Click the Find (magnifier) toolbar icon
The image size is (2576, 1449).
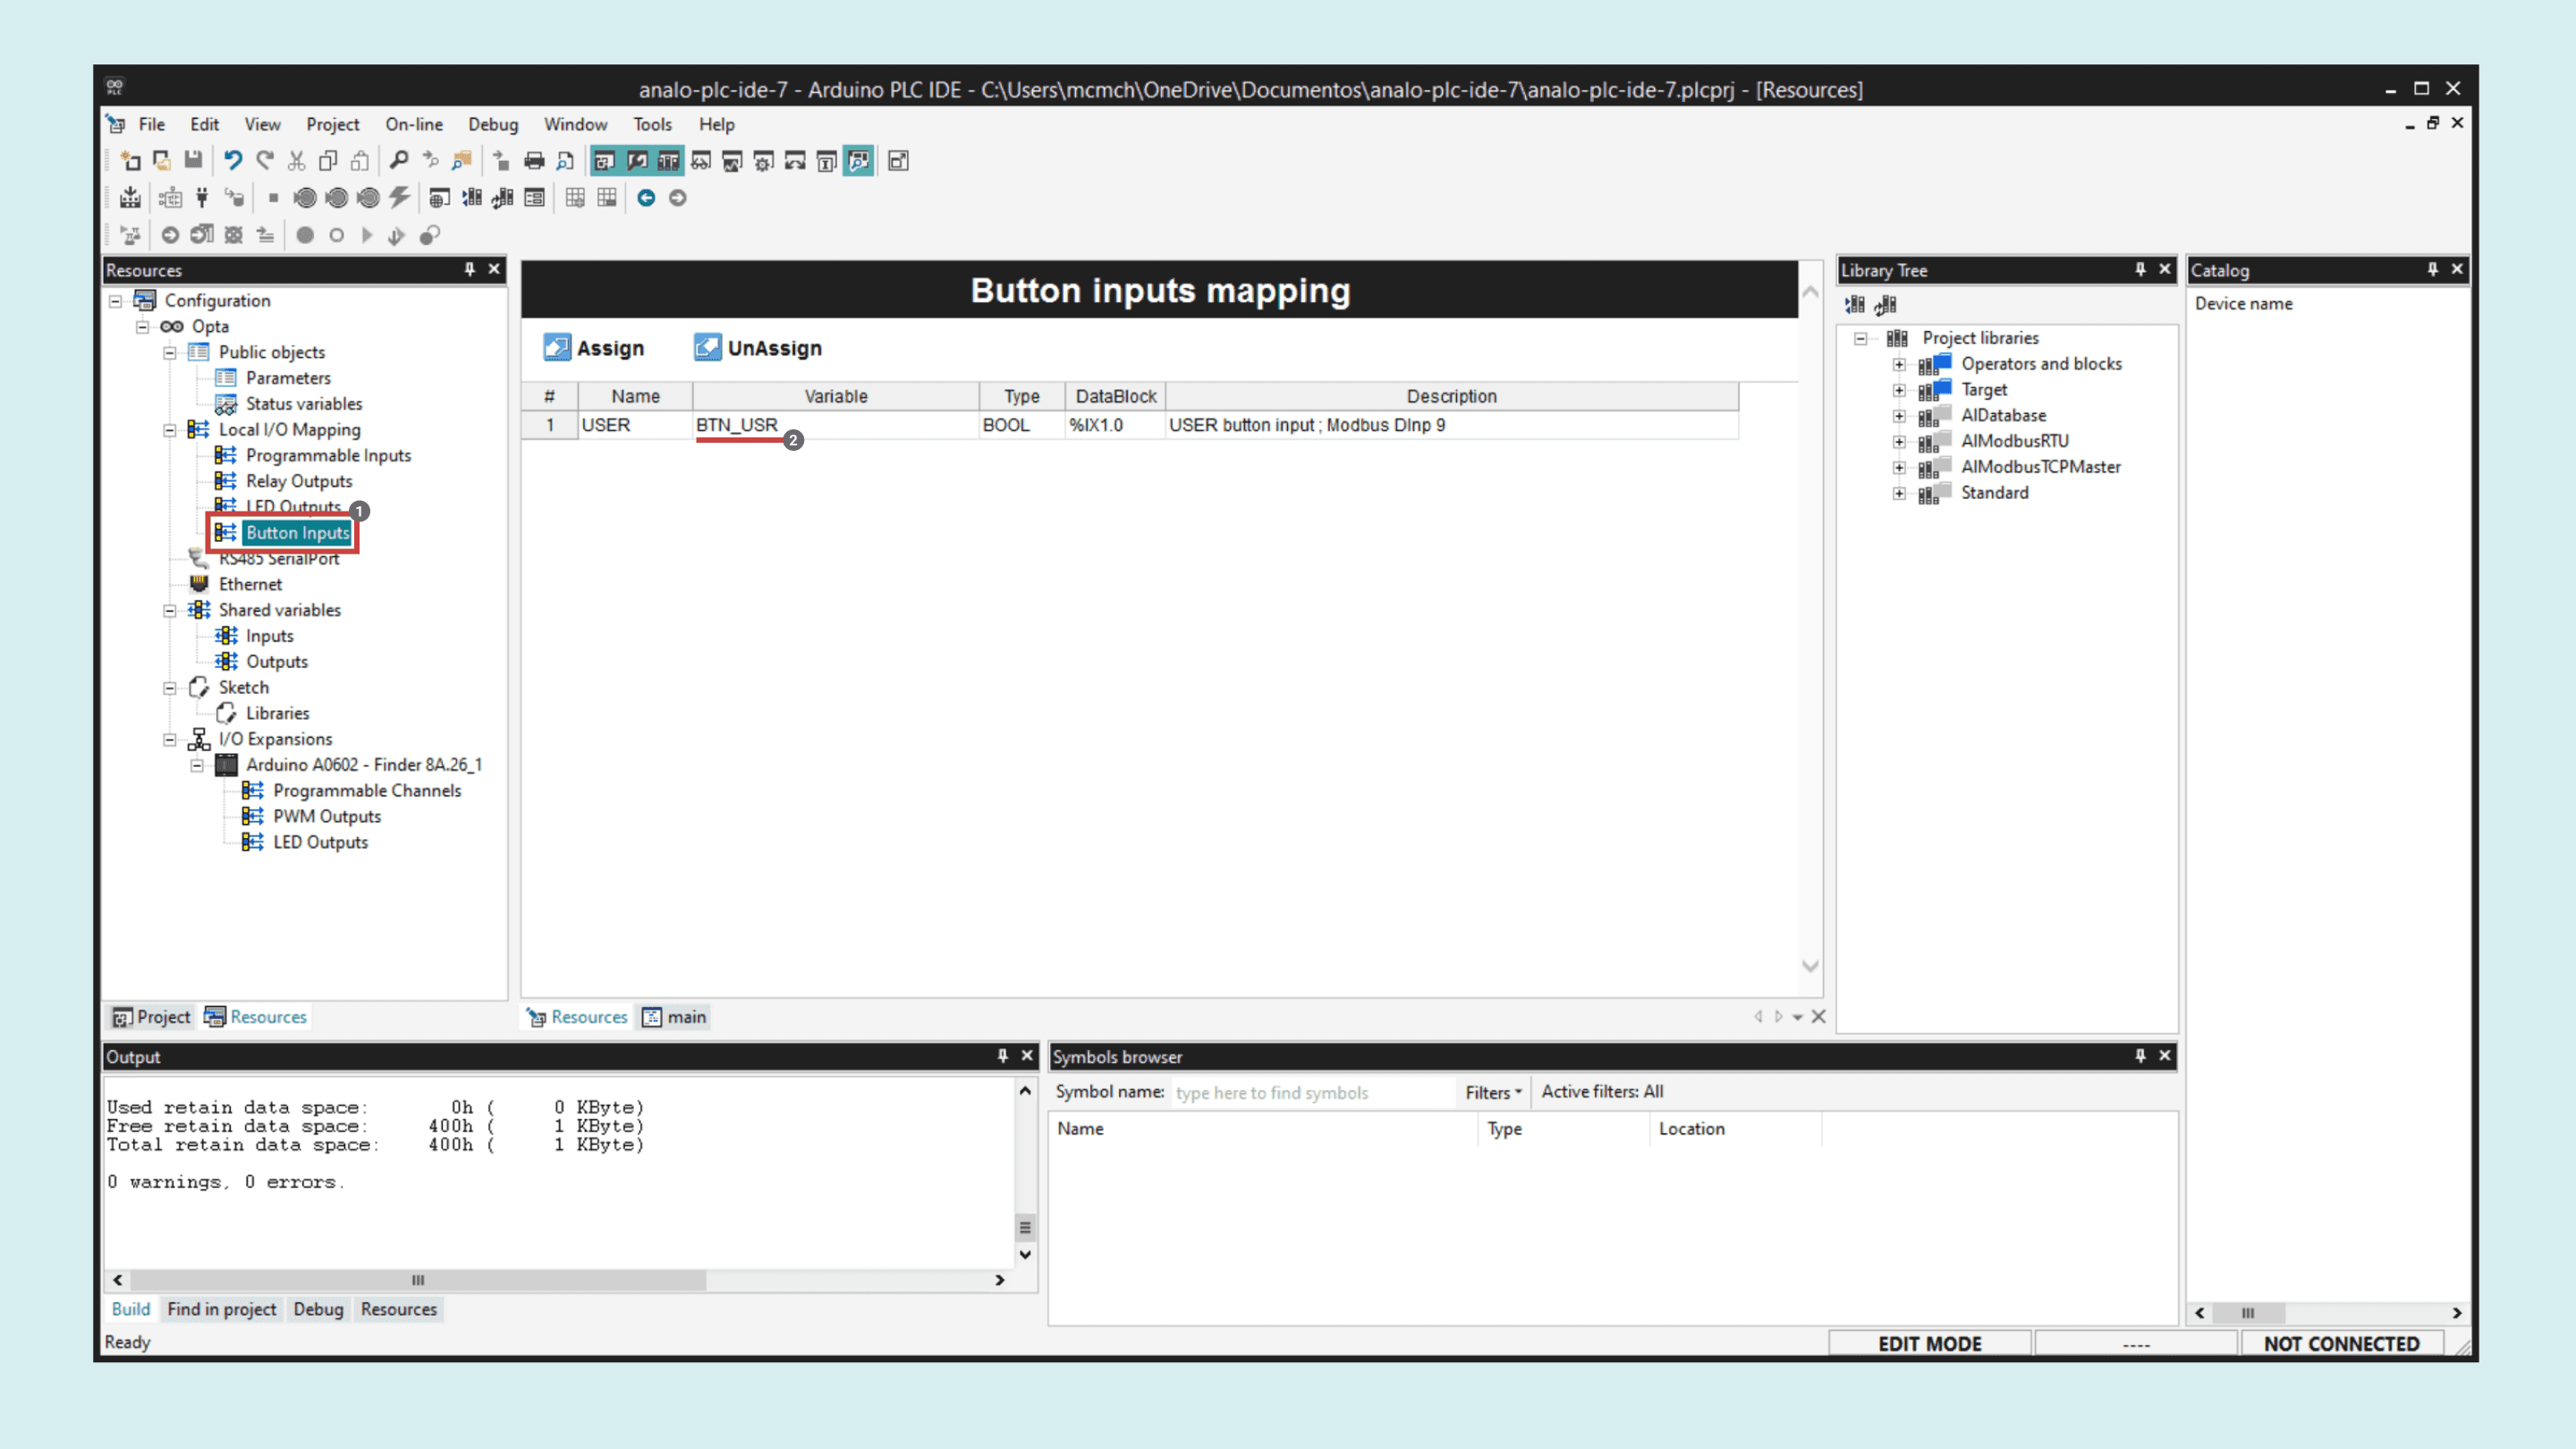pyautogui.click(x=399, y=160)
